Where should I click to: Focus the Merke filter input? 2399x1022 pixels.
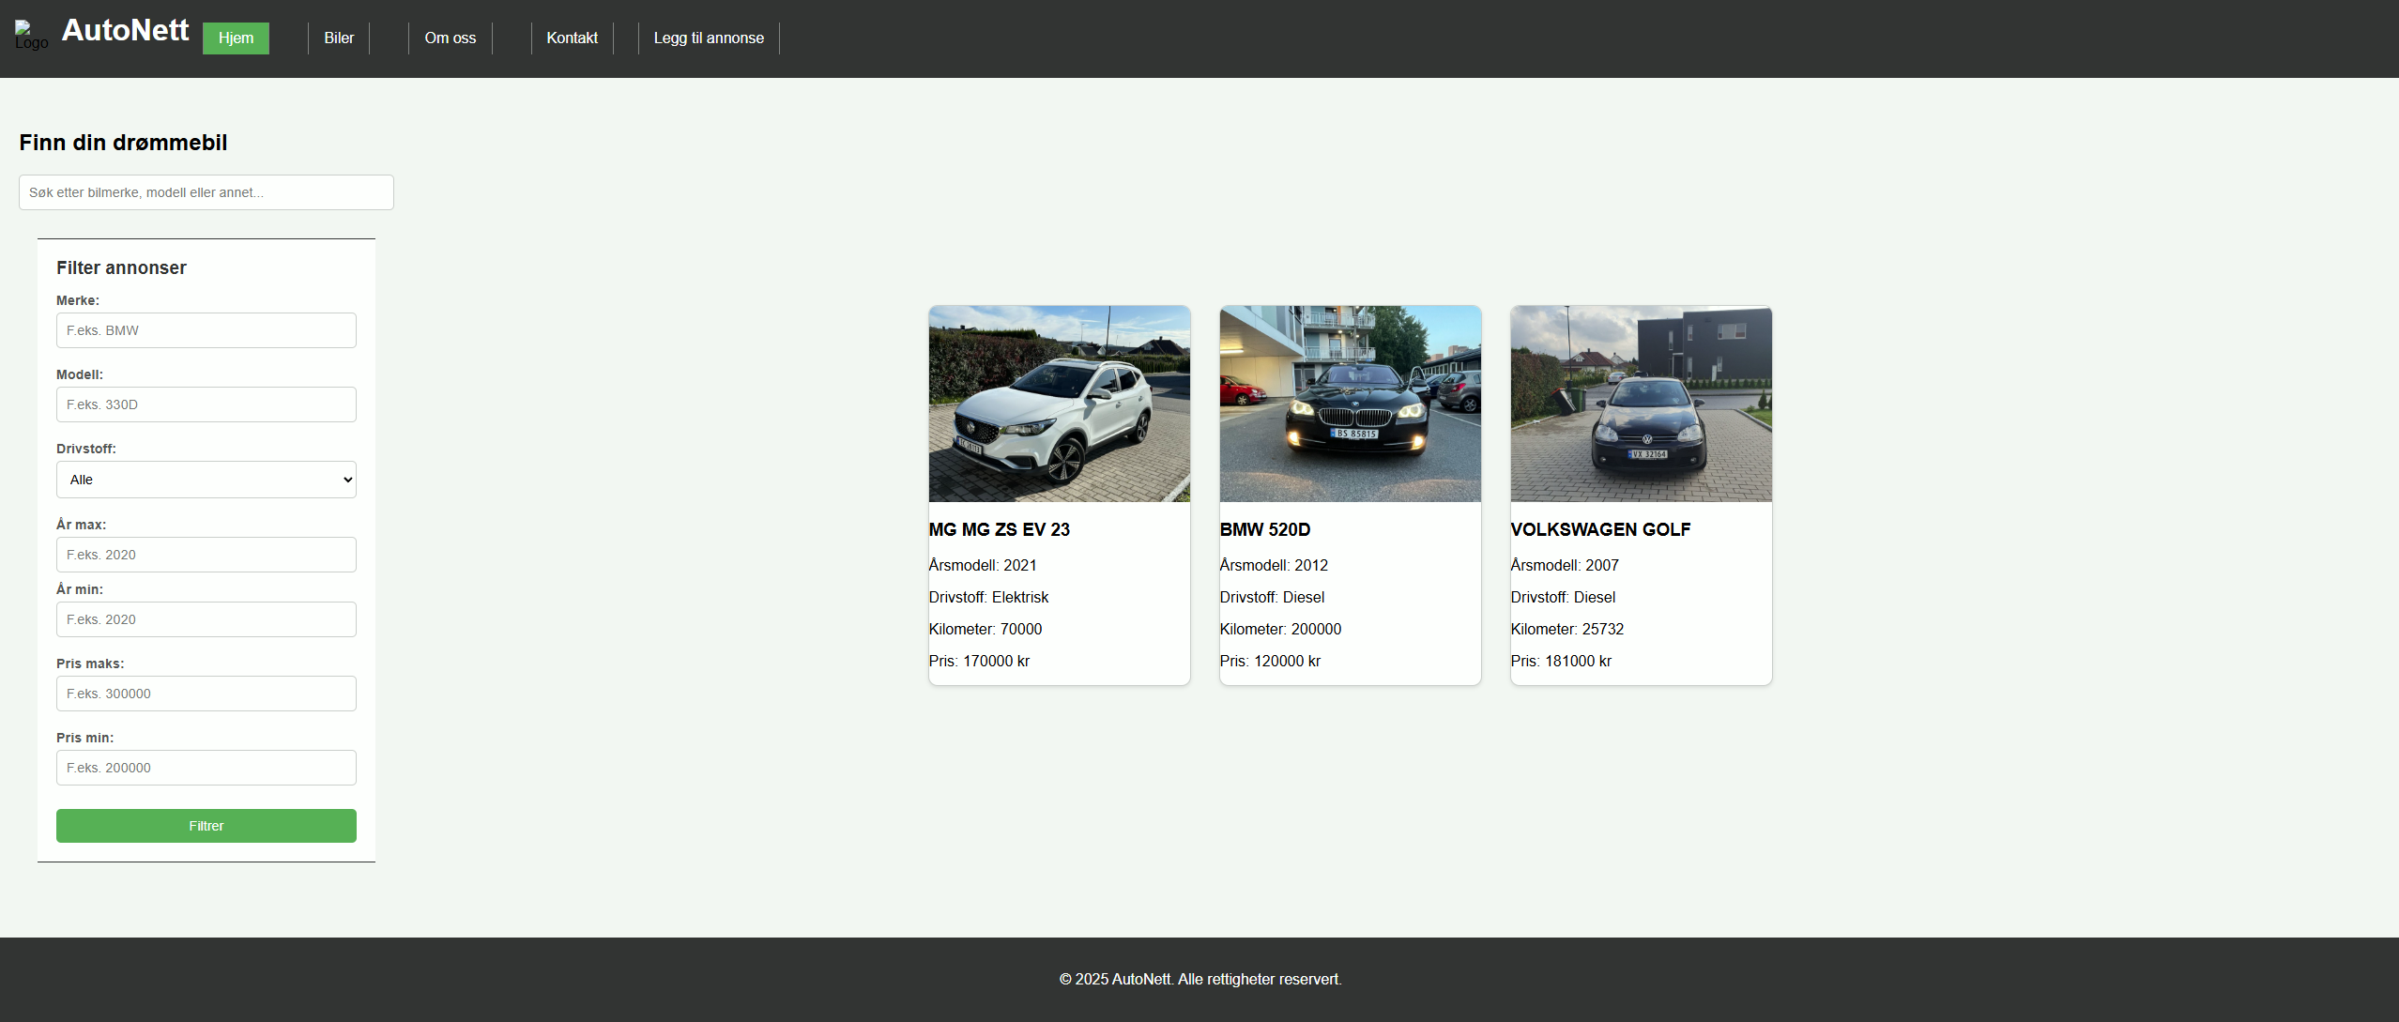tap(206, 330)
